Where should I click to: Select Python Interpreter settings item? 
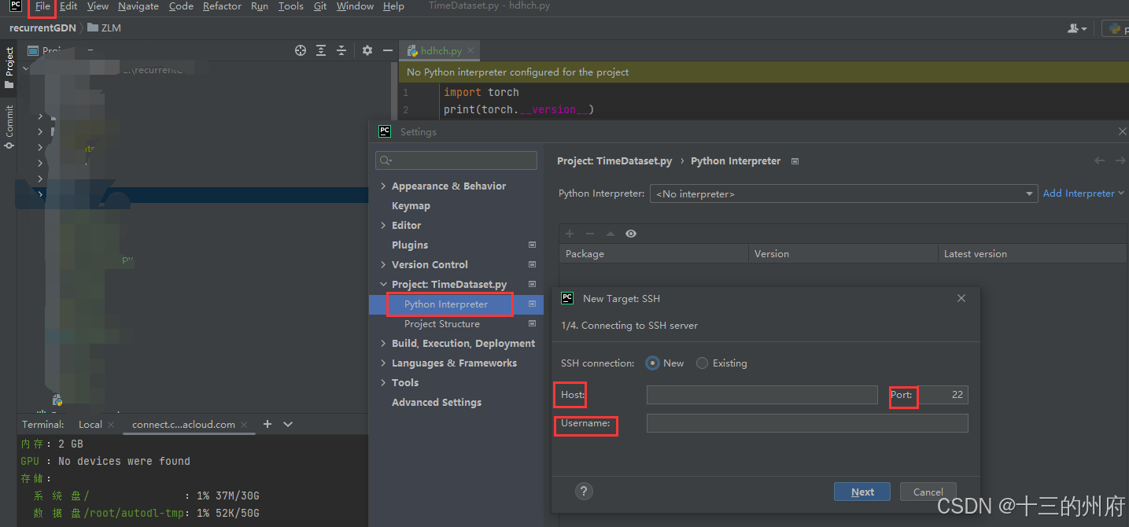(x=446, y=304)
